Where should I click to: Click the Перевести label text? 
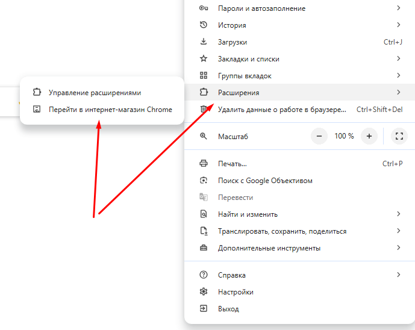pos(236,198)
